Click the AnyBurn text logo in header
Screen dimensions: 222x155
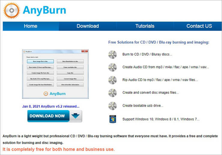coord(44,11)
